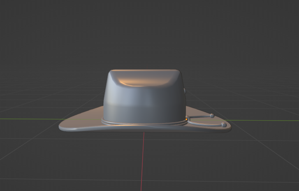
Task: Click the bead ending the lower cord
Action: (224, 125)
